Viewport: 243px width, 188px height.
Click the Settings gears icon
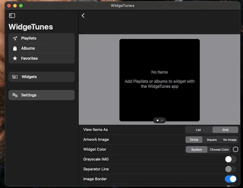point(15,95)
